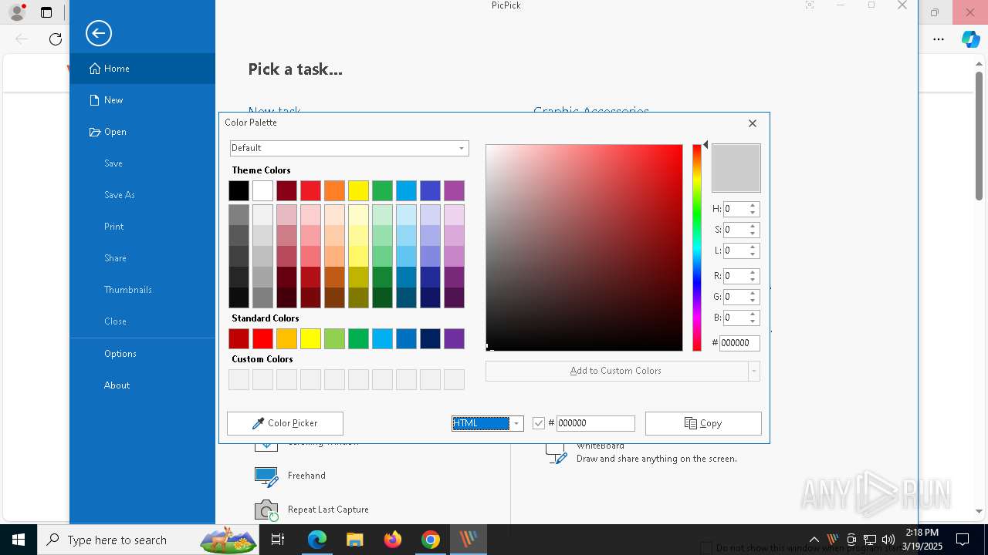Open the Whiteboard tool icon

[x=557, y=452]
